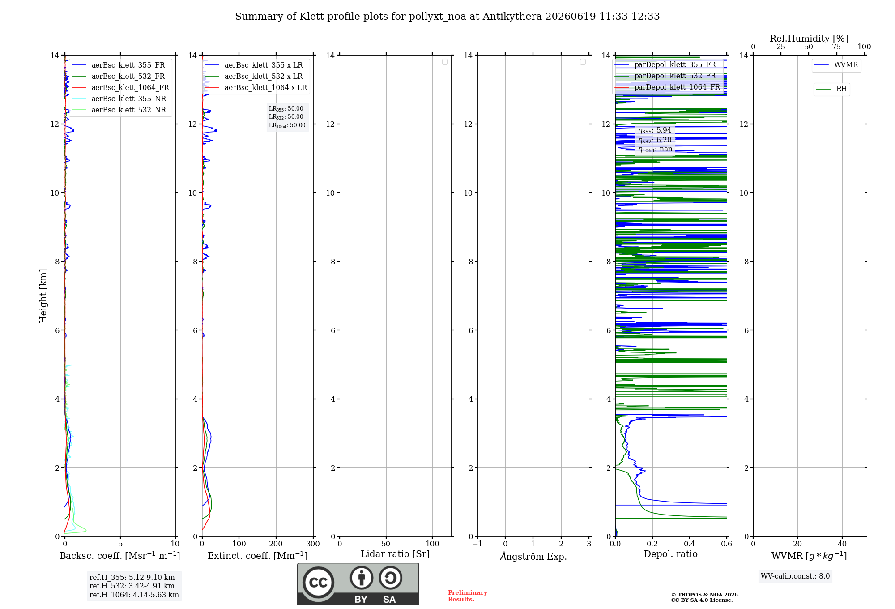Select the aerBsc_klett_532_NR legend entry
This screenshot has width=895, height=609.
[119, 110]
